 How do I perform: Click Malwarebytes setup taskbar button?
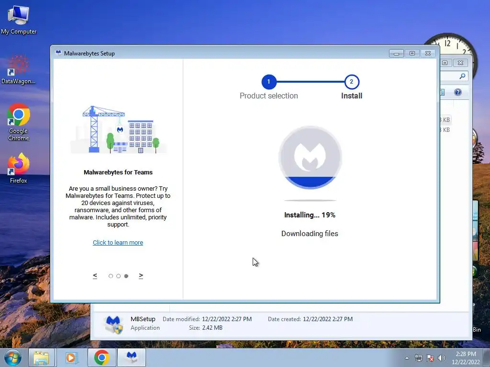click(132, 357)
